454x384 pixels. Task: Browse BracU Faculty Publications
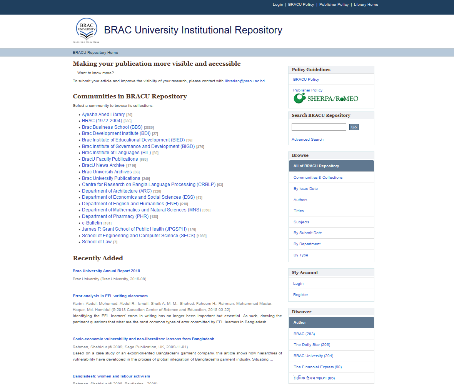(110, 159)
